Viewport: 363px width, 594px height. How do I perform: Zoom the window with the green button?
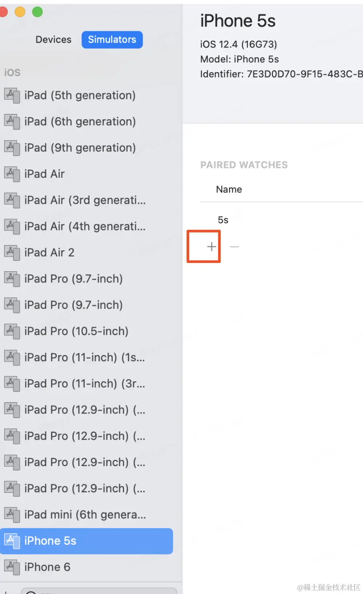click(37, 12)
